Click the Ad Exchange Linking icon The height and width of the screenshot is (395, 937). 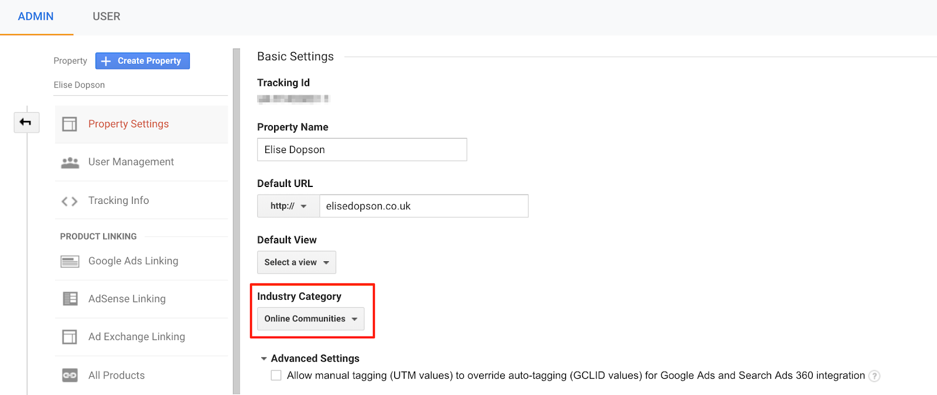point(70,337)
